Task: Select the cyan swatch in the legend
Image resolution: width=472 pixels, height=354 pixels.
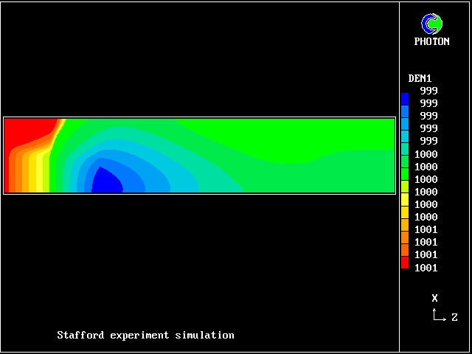Action: (404, 136)
